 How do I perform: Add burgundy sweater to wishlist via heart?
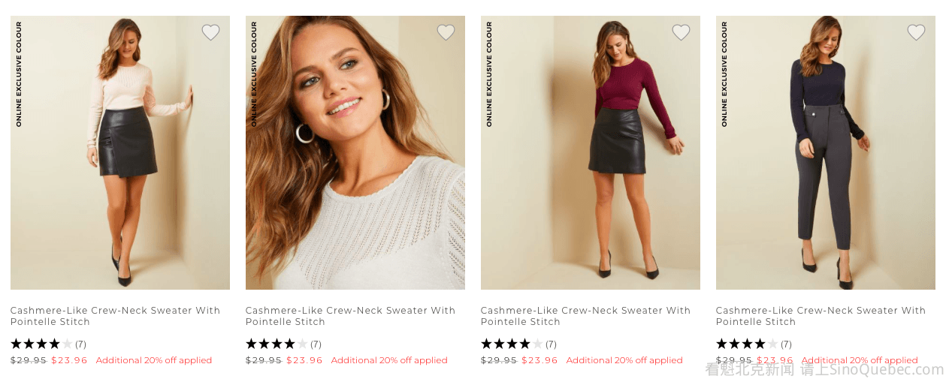pos(681,32)
